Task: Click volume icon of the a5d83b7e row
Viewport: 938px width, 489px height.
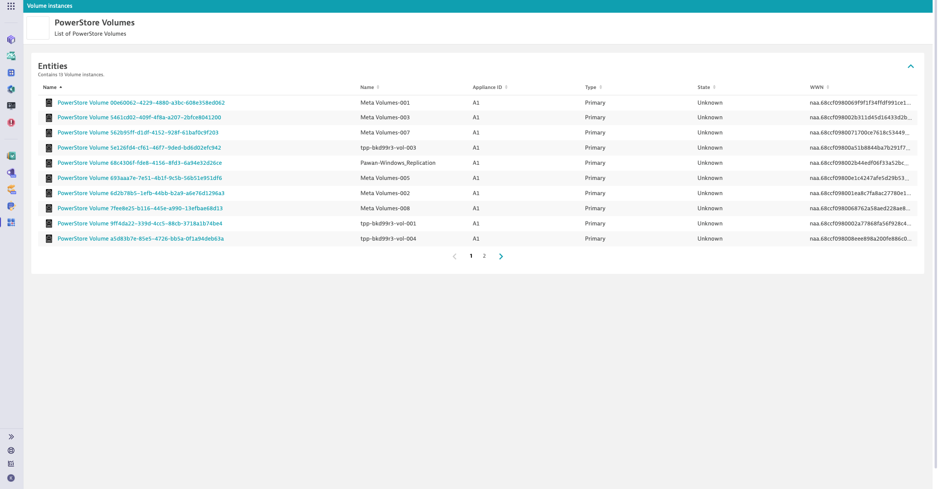Action: (x=49, y=239)
